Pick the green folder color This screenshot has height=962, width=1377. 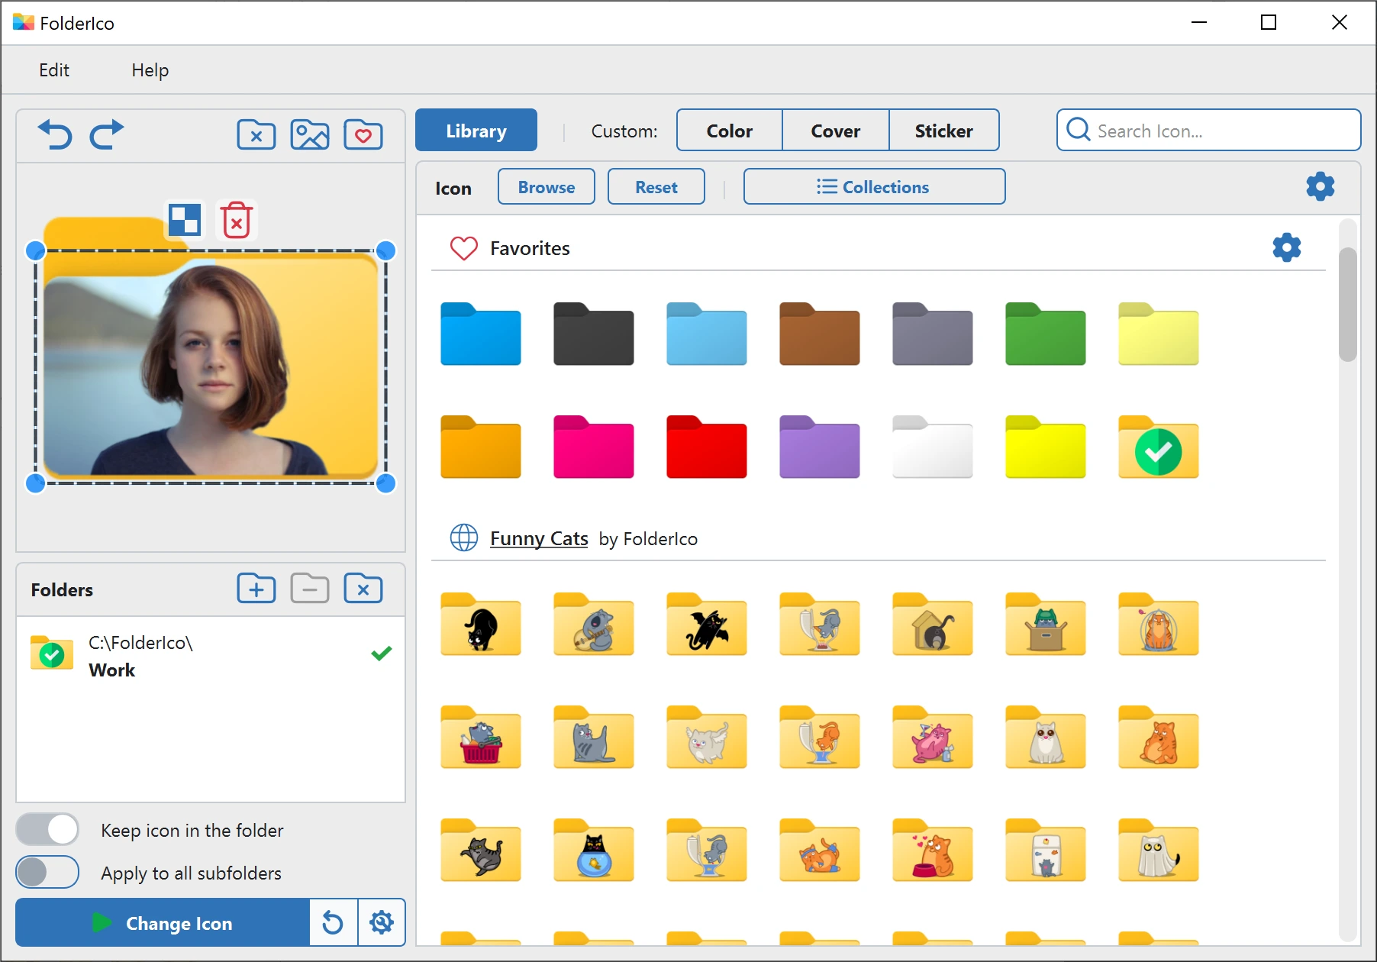tap(1046, 334)
